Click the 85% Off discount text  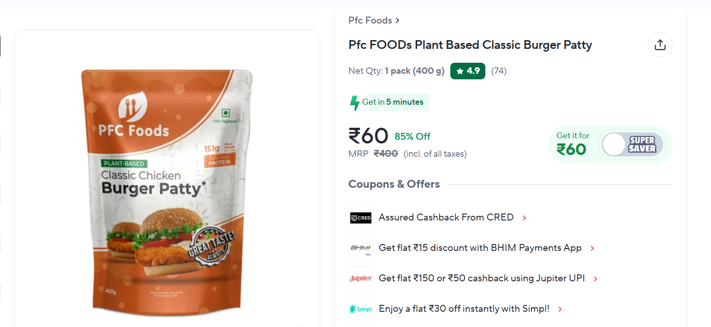pos(412,137)
